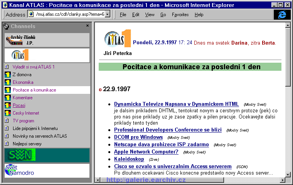293x185 pixels.
Task: Click the IE title bar page icon
Action: click(5, 5)
